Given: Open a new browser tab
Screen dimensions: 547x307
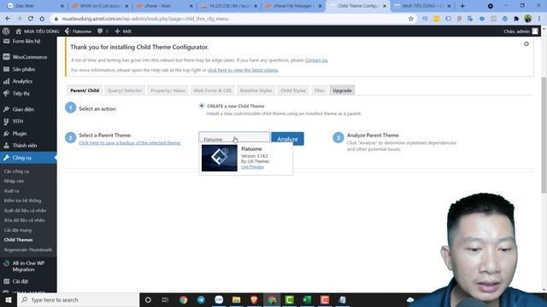Looking at the screenshot, I should [462, 6].
